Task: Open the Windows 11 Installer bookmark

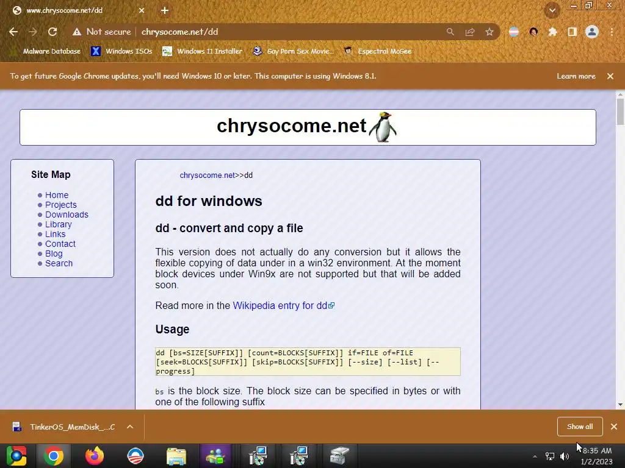Action: (x=203, y=51)
